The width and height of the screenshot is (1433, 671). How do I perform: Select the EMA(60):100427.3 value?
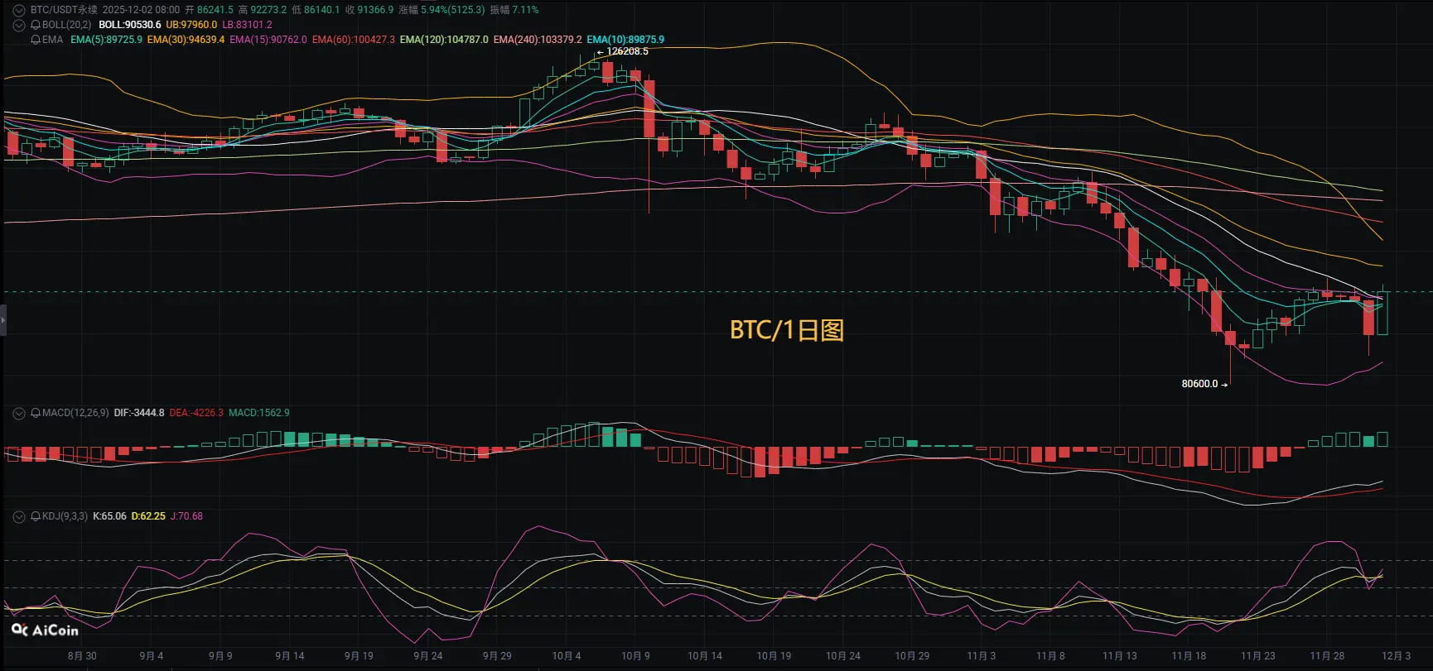(x=353, y=40)
